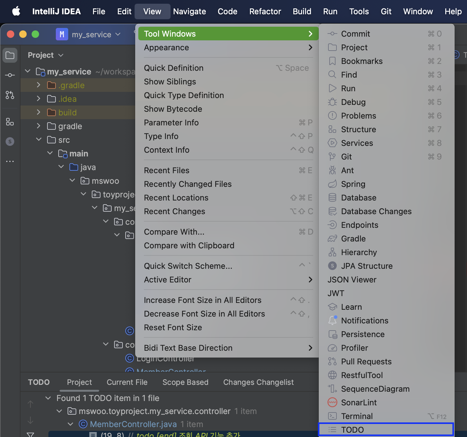Viewport: 467px width, 437px height.
Task: Click the Apple menu icon
Action: tap(16, 11)
